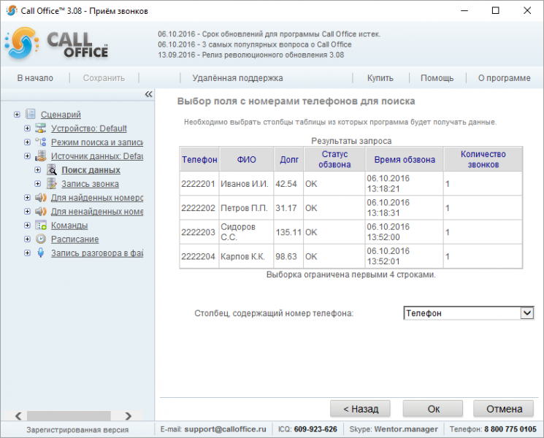Collapse the sidebar with double chevron
544x438 pixels.
(x=148, y=94)
